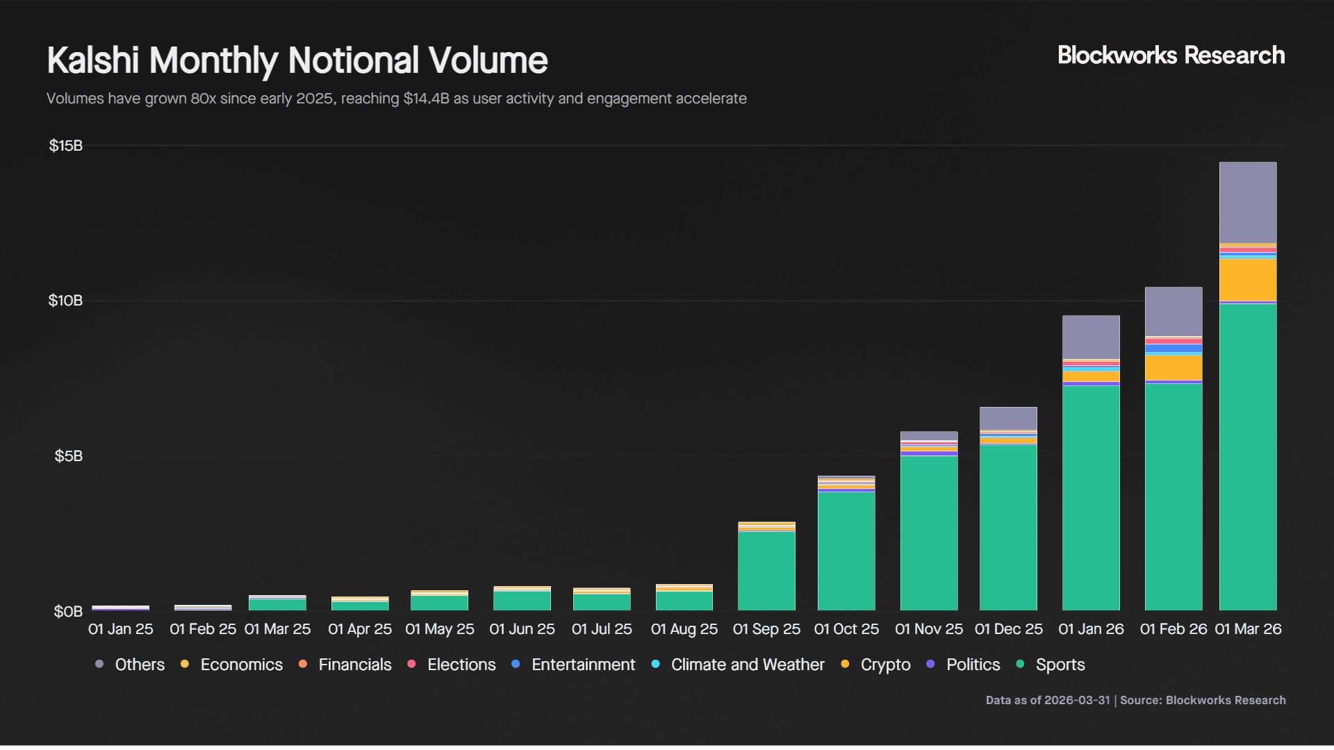Viewport: 1334px width, 750px height.
Task: Click the violet Politics legend dot
Action: [x=930, y=665]
